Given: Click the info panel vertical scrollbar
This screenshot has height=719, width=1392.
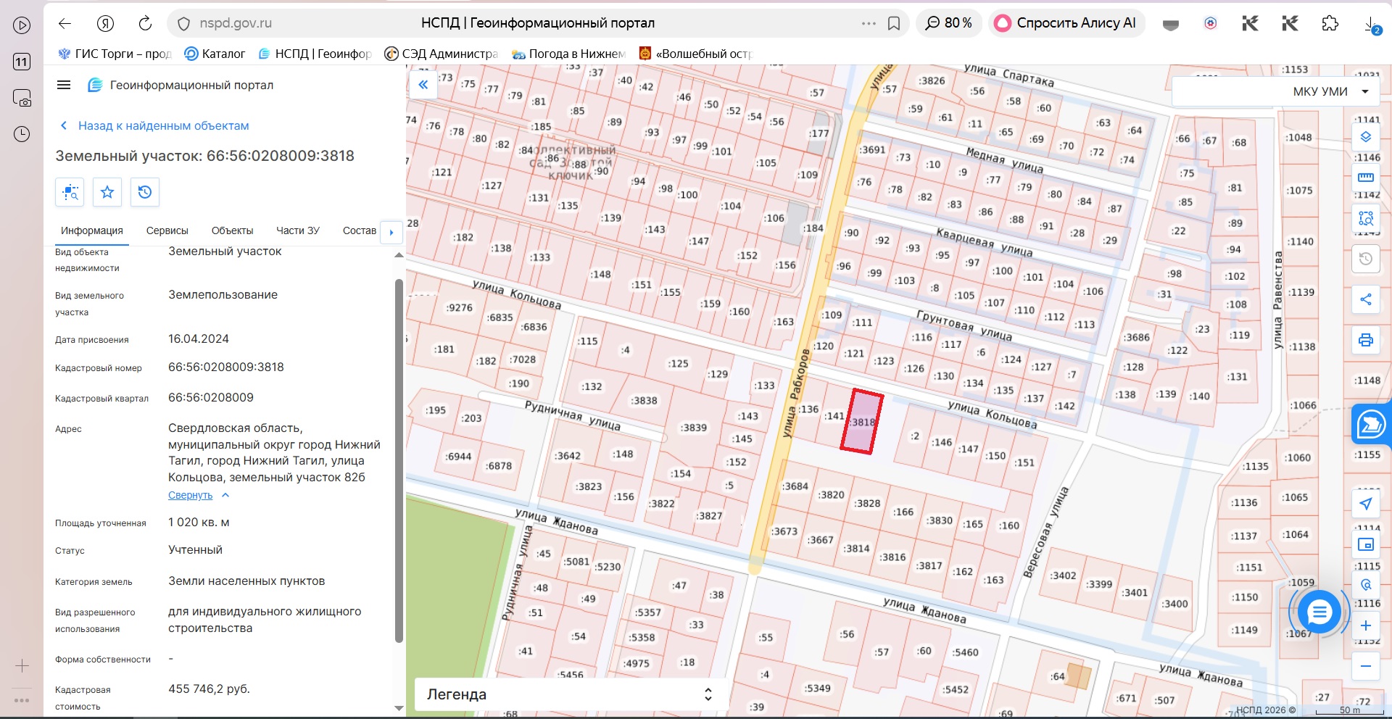Looking at the screenshot, I should (x=399, y=460).
